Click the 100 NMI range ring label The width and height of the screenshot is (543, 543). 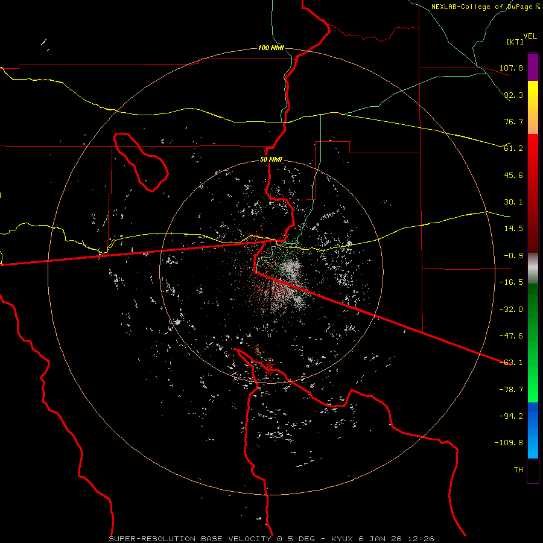[271, 48]
